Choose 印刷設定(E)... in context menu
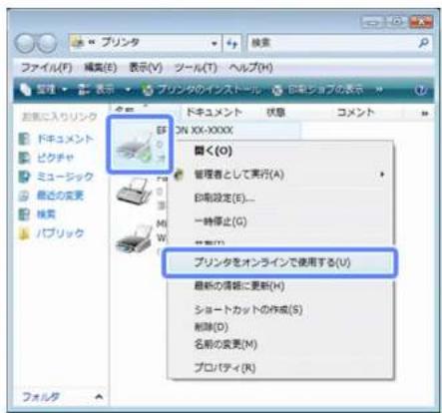 coord(224,199)
